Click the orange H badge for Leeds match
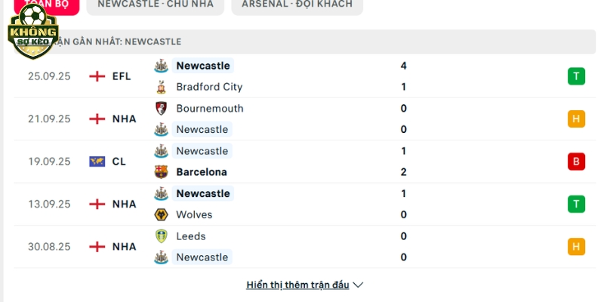This screenshot has width=604, height=302. (576, 247)
